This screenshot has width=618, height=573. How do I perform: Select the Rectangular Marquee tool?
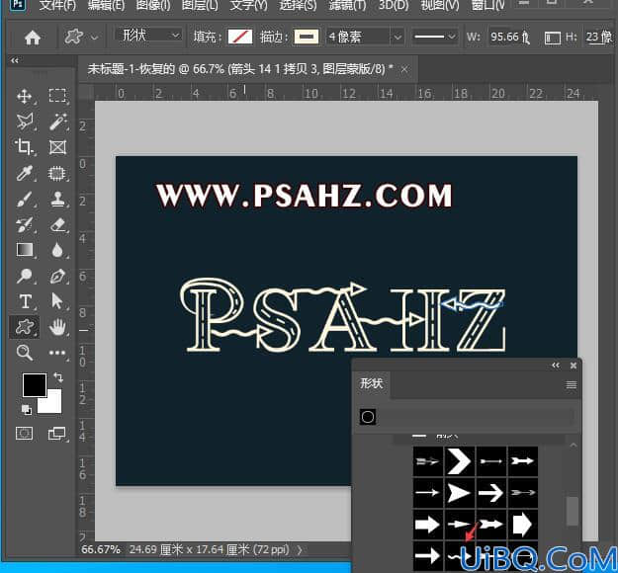[x=57, y=96]
